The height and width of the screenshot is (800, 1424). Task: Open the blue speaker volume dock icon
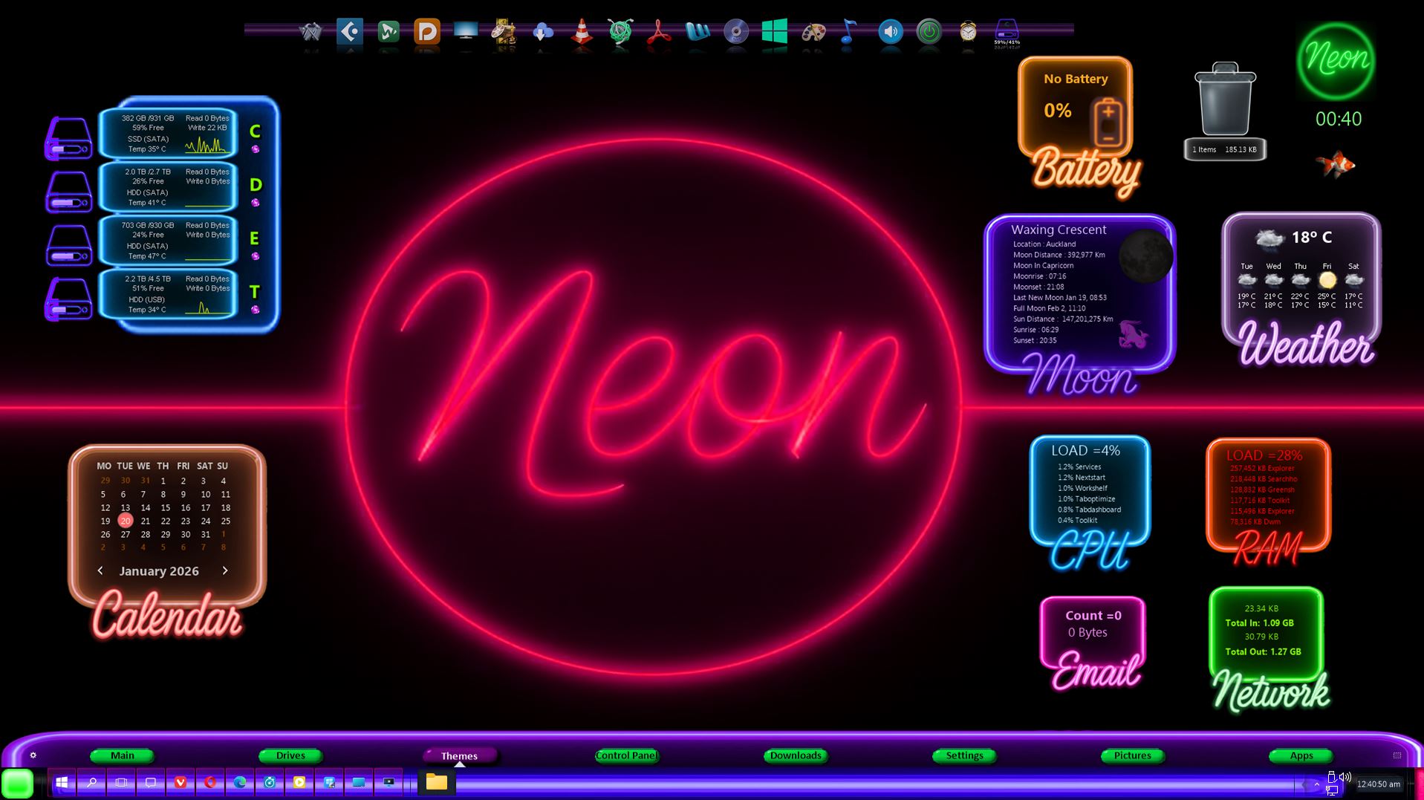(x=890, y=32)
